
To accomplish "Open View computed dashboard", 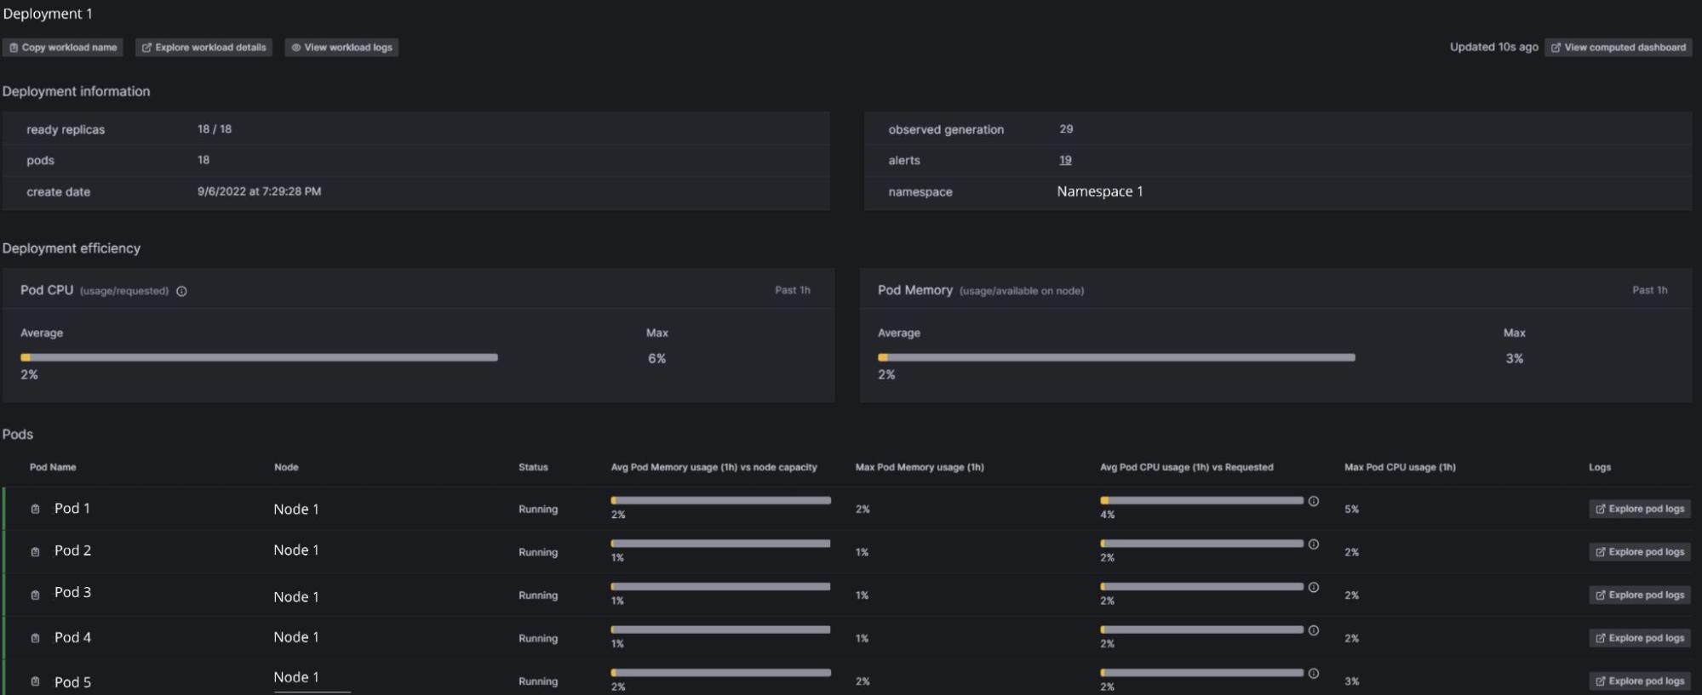I will (x=1618, y=48).
